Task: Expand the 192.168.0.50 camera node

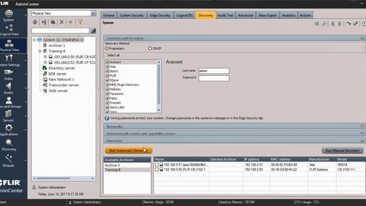Action: (45, 57)
